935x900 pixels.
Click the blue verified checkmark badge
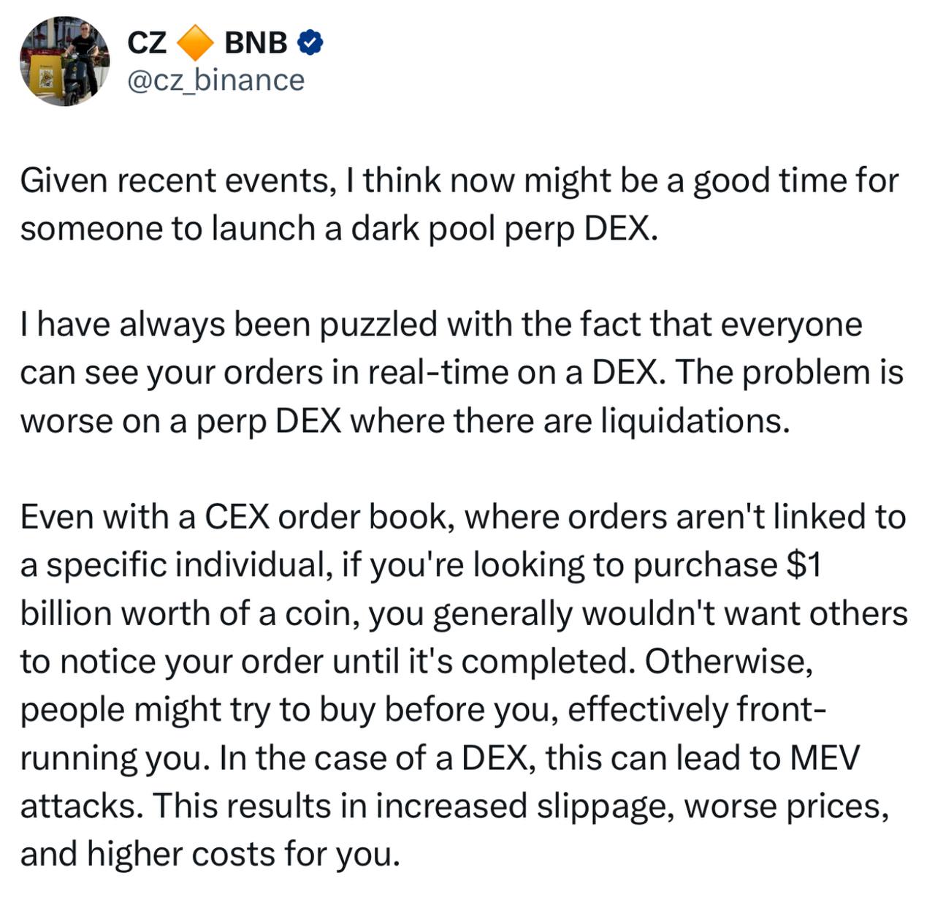tap(310, 43)
